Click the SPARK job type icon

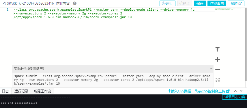click(x=4, y=3)
